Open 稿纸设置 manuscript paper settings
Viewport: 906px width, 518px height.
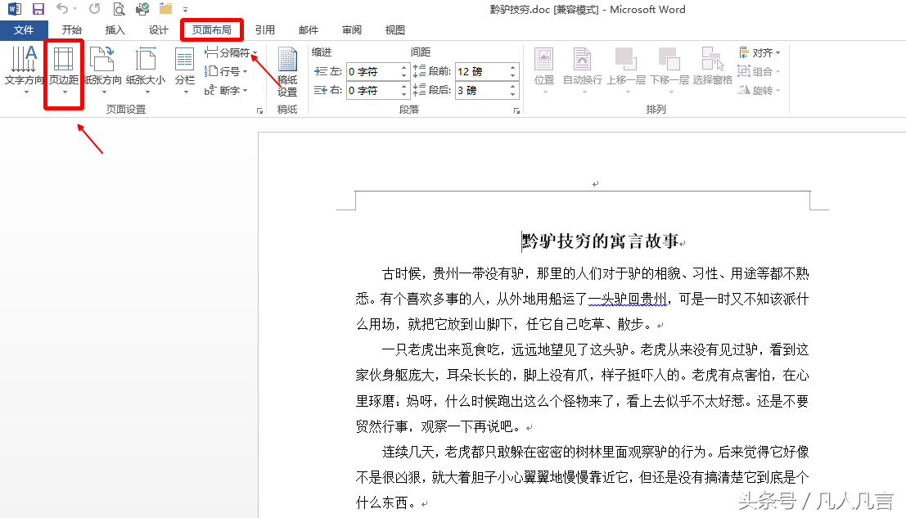tap(287, 72)
